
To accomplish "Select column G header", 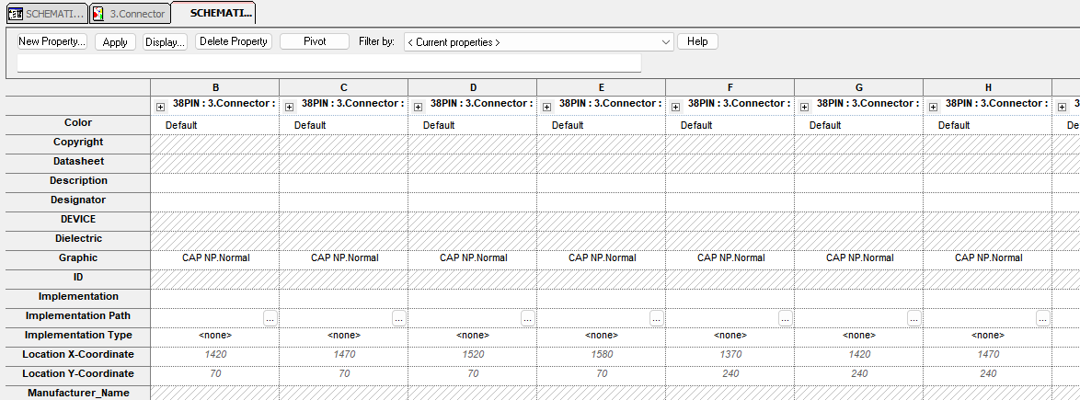I will pos(859,87).
